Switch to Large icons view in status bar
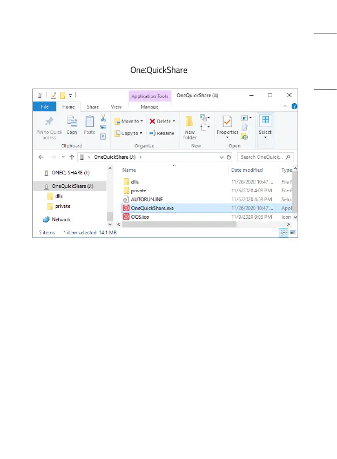Image resolution: width=337 pixels, height=459 pixels. tap(293, 232)
